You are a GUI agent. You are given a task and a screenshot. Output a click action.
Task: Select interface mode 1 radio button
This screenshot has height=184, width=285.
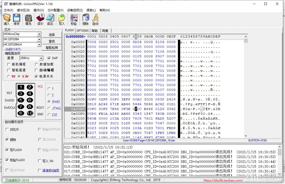pos(49,88)
